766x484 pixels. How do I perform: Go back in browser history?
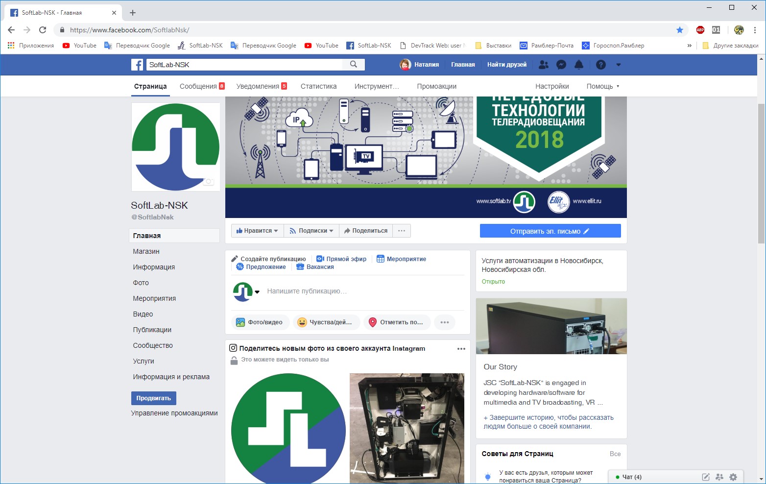click(x=11, y=30)
